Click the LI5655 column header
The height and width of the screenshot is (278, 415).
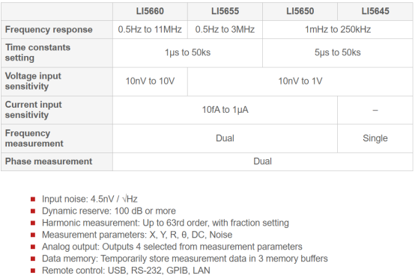coord(225,11)
